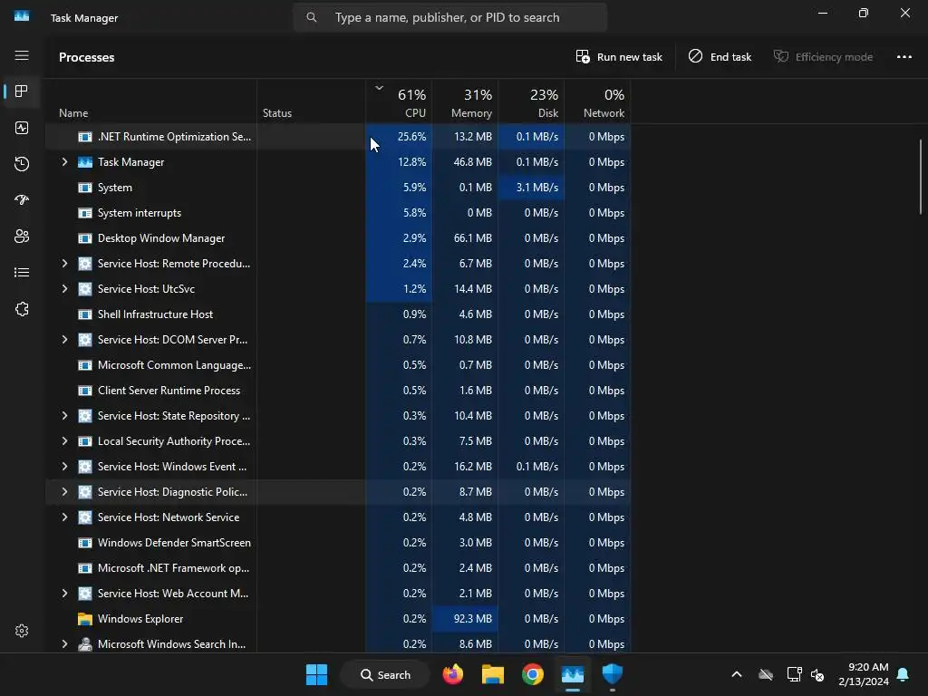928x696 pixels.
Task: Launch Google Chrome from the taskbar
Action: click(x=533, y=674)
